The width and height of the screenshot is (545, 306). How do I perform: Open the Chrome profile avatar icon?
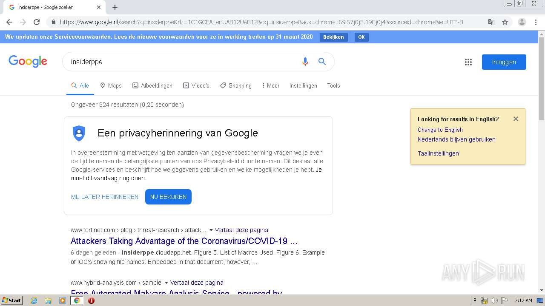[x=522, y=22]
